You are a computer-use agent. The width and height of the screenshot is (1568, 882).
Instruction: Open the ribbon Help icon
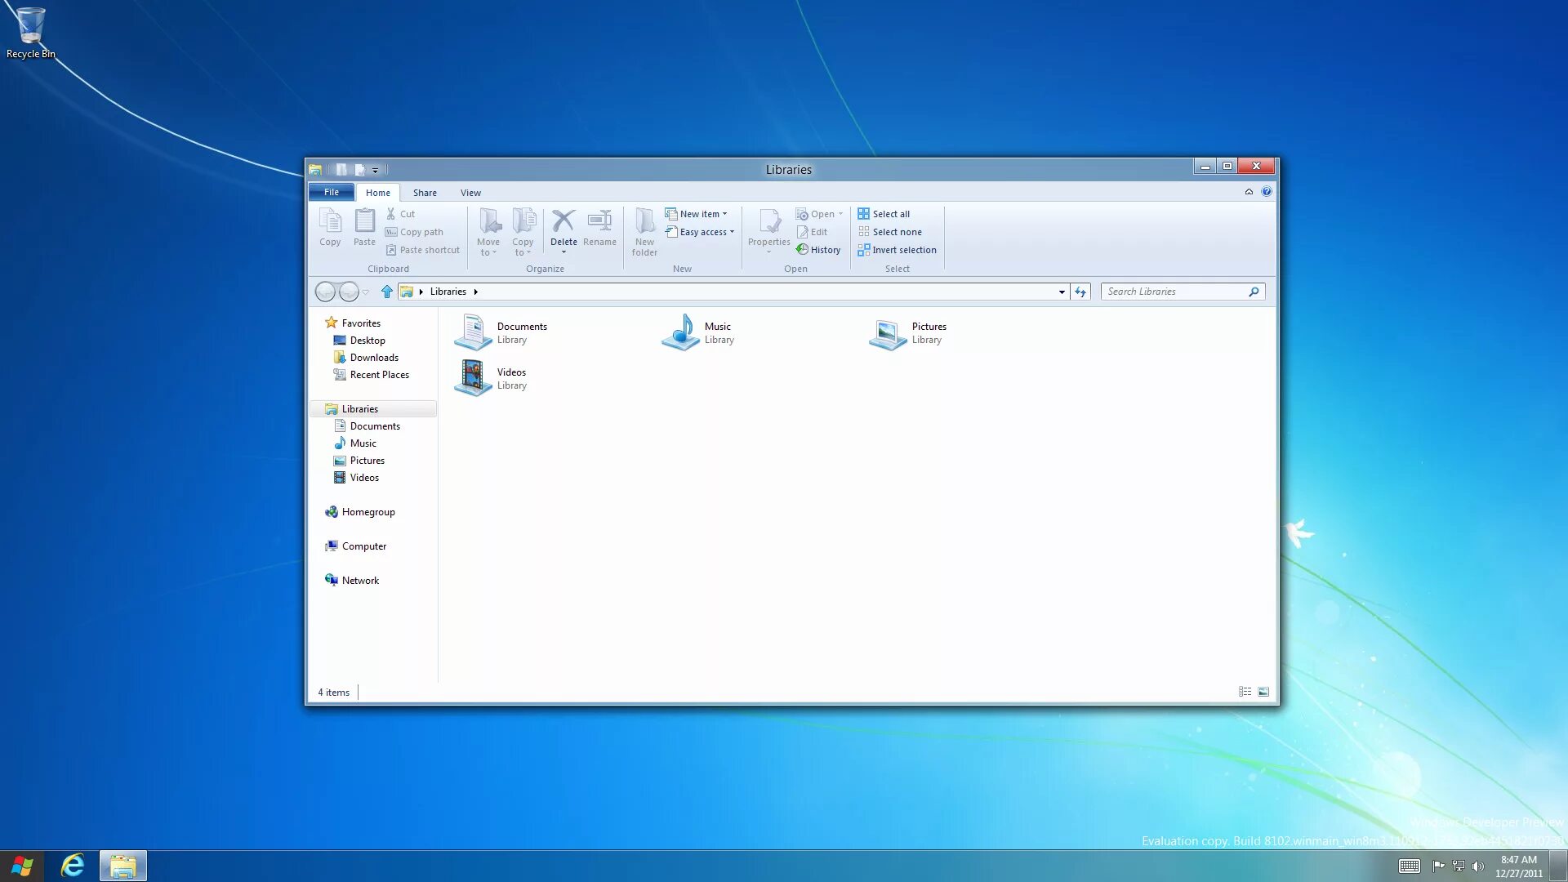[x=1266, y=192]
